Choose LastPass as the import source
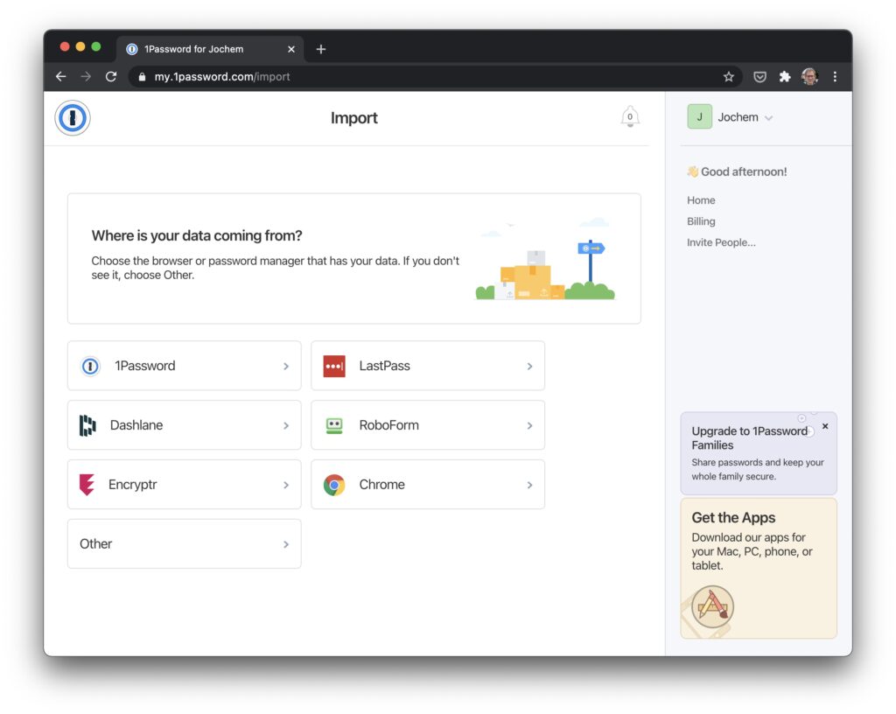Viewport: 896px width, 714px height. point(427,366)
